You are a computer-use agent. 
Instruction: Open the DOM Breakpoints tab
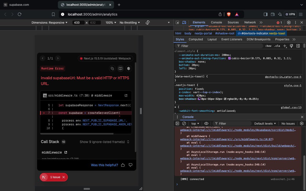(259, 39)
